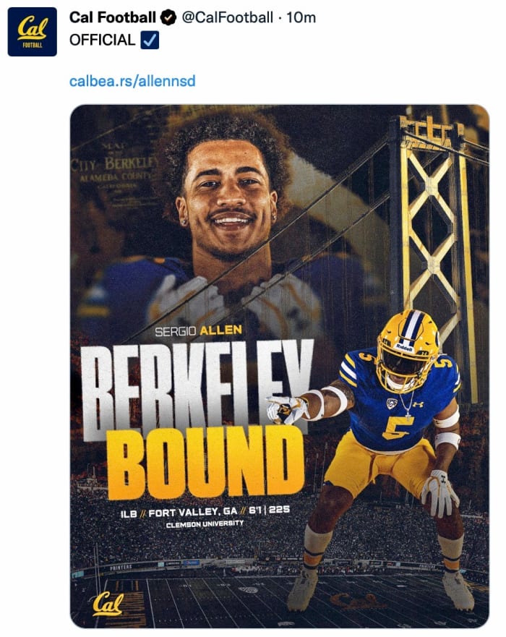Click the CLEMSON UNIVERSITY caption
Image resolution: width=506 pixels, height=637 pixels.
pyautogui.click(x=205, y=524)
